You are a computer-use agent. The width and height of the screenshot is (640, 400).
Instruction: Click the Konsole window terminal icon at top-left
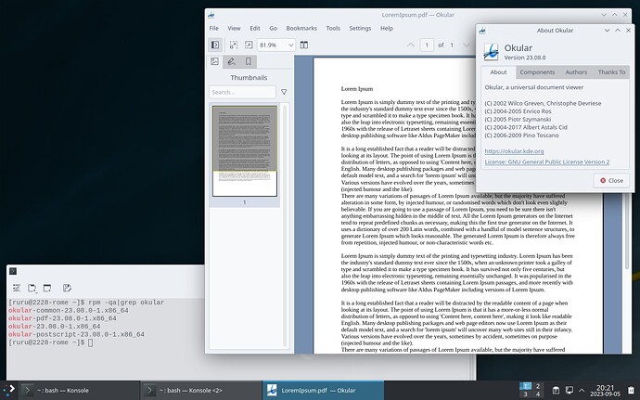pos(13,271)
